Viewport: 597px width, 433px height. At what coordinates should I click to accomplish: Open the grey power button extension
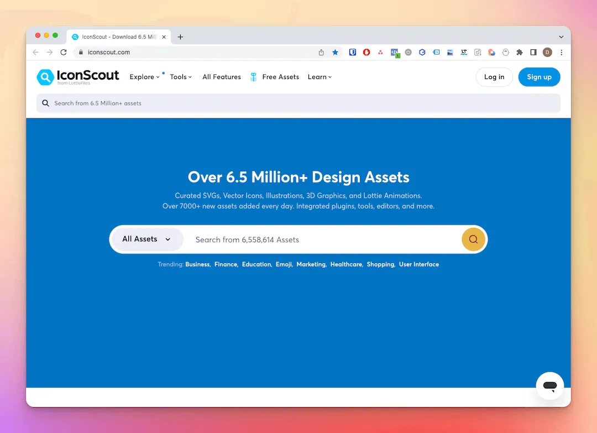[408, 52]
